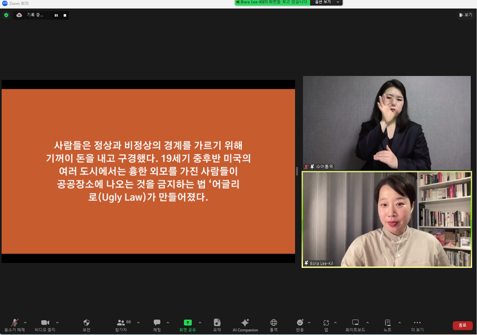This screenshot has height=335, width=477.
Task: Start screen share with 화면 공유
Action: click(x=188, y=325)
